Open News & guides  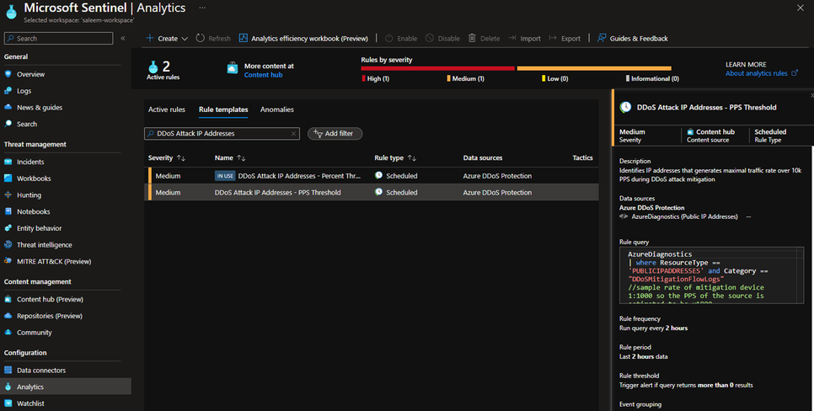click(40, 108)
